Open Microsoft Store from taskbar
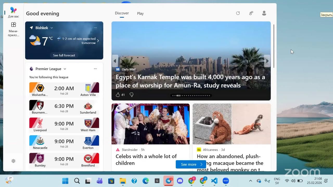 tap(111, 181)
